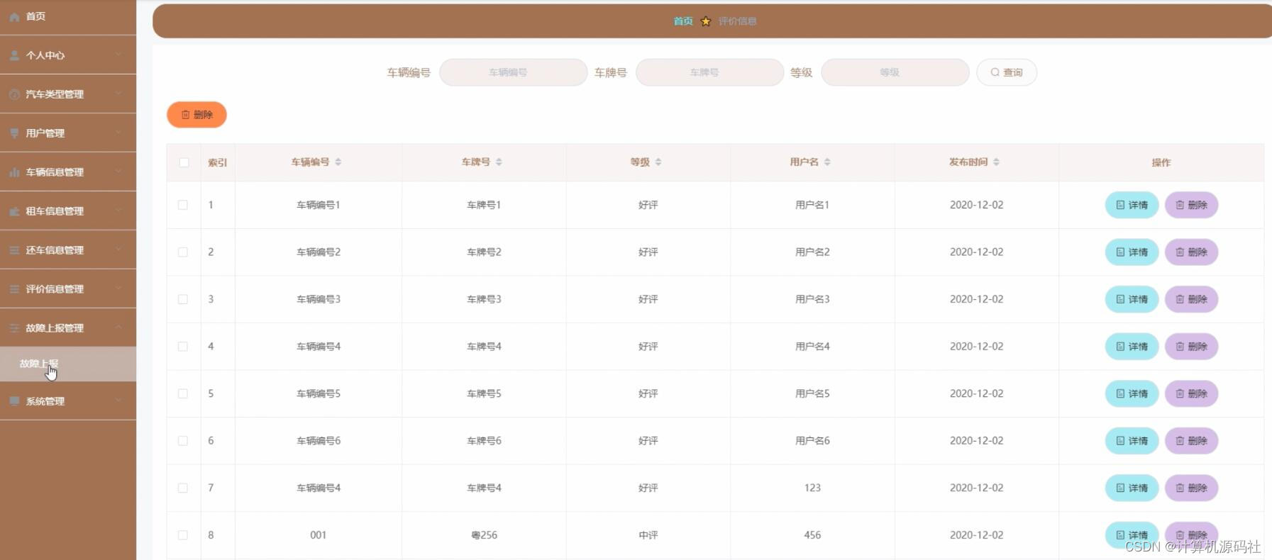Open the 系统管理 menu label
The image size is (1272, 560).
(x=45, y=401)
